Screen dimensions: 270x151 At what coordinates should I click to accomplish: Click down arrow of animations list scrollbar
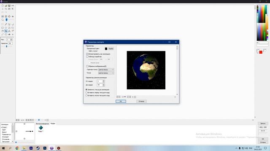pyautogui.click(x=12, y=142)
